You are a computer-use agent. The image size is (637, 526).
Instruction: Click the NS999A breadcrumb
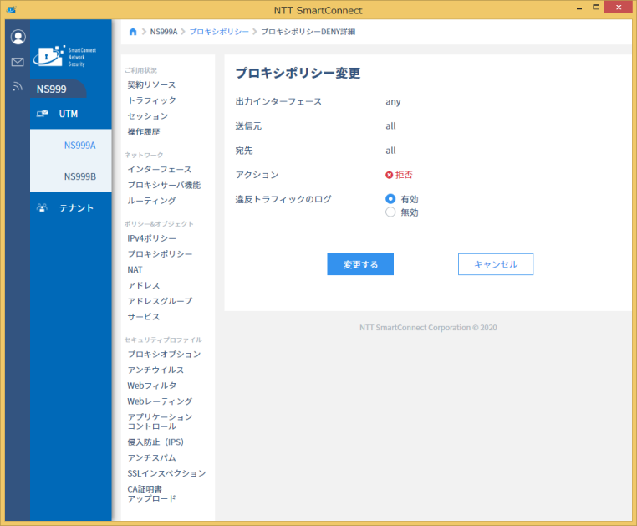tap(164, 32)
